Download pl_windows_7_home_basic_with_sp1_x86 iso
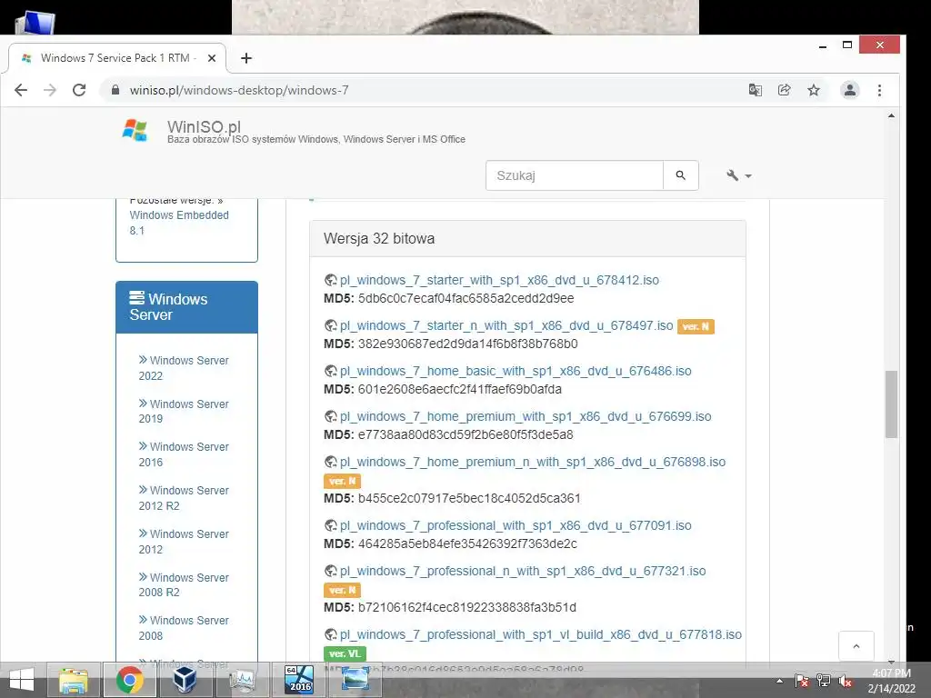931x698 pixels. coord(516,371)
